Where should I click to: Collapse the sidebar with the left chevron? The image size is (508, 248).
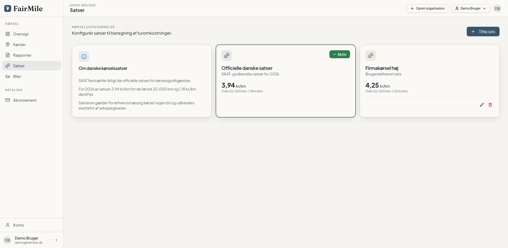click(x=56, y=240)
